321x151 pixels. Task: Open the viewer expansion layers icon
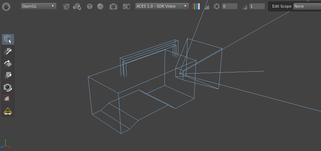pos(126,6)
